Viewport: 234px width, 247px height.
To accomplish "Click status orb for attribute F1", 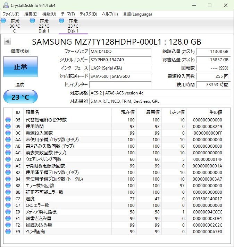I will coord(8,218).
